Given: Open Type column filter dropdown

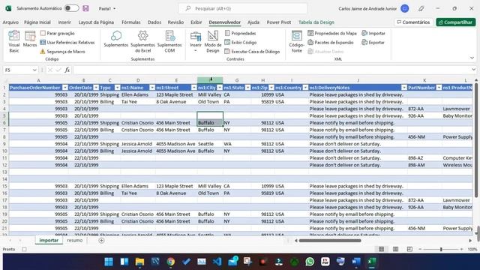Looking at the screenshot, I should click(117, 88).
